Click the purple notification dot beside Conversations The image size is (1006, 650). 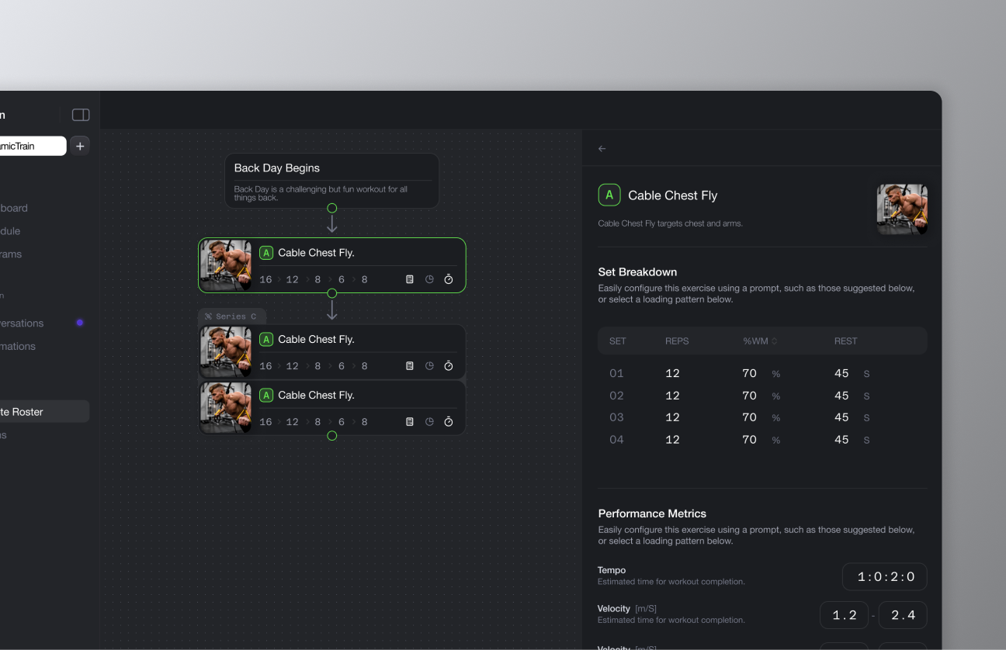[79, 323]
